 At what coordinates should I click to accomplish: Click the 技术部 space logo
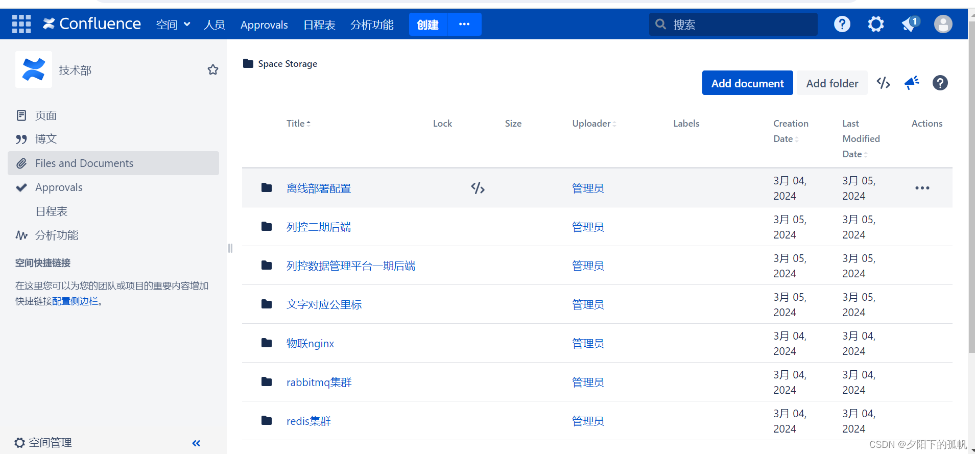pos(34,69)
